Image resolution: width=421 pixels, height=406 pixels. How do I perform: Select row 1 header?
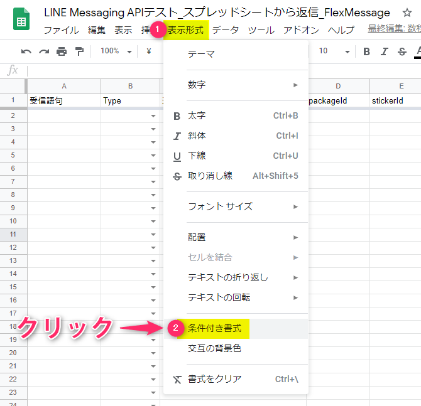click(13, 100)
